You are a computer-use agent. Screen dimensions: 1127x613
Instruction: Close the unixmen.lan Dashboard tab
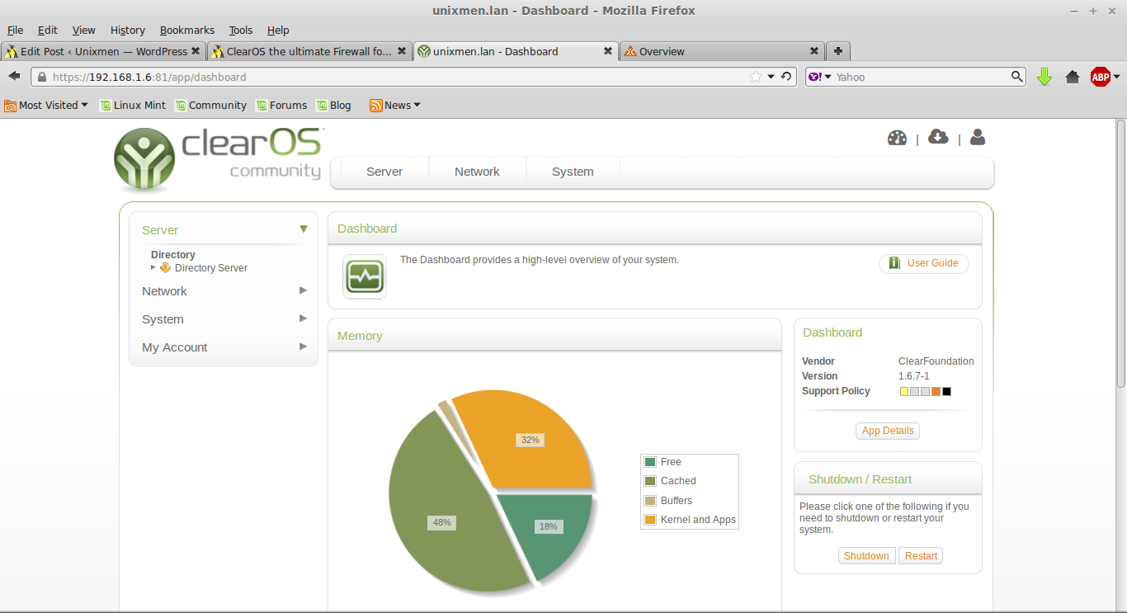(608, 50)
